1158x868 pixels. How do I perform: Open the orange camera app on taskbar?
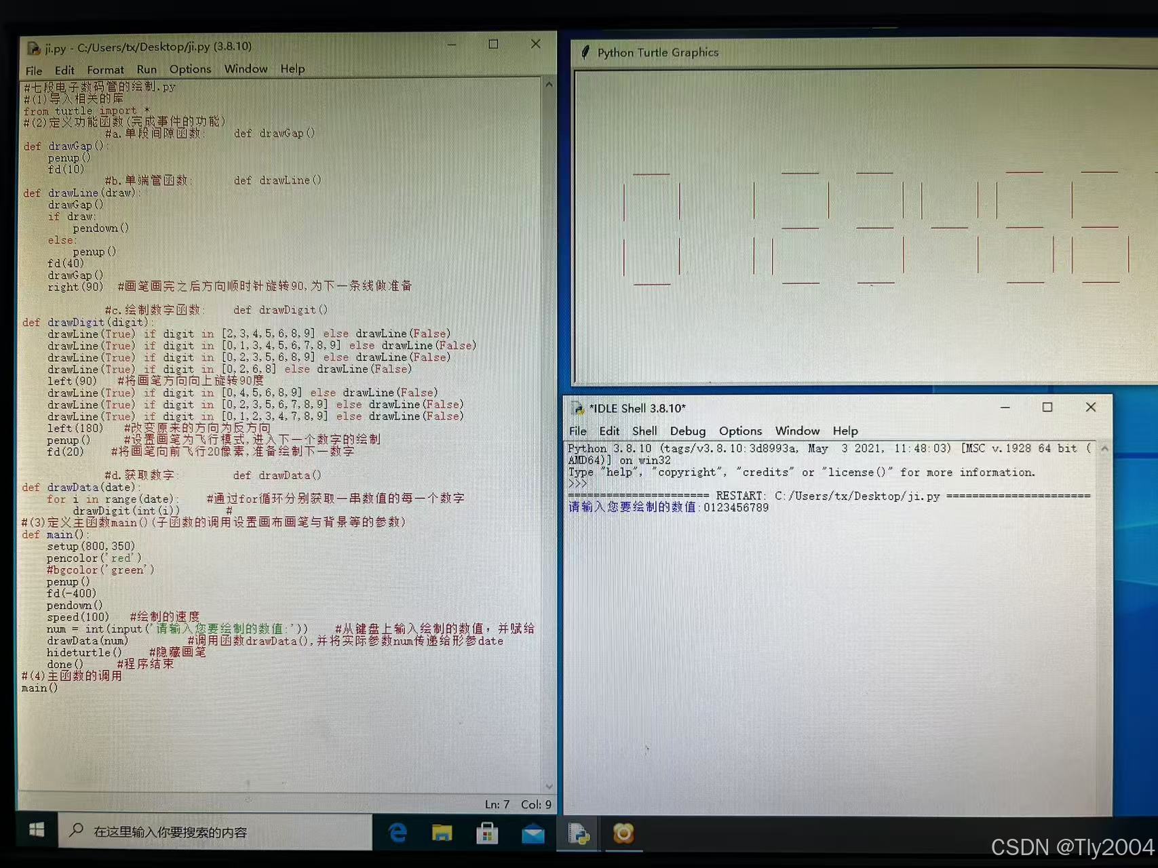tap(623, 833)
